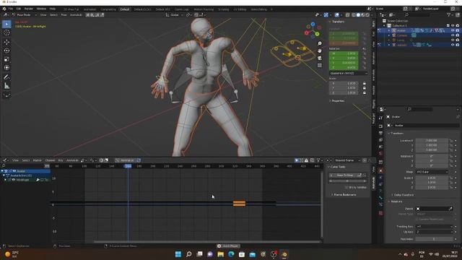Open the Render menu
Viewport: 462px width, 260px height.
tap(29, 9)
